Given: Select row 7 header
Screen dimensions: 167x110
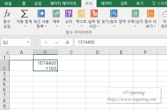Looking at the screenshot, I should pyautogui.click(x=4, y=95).
